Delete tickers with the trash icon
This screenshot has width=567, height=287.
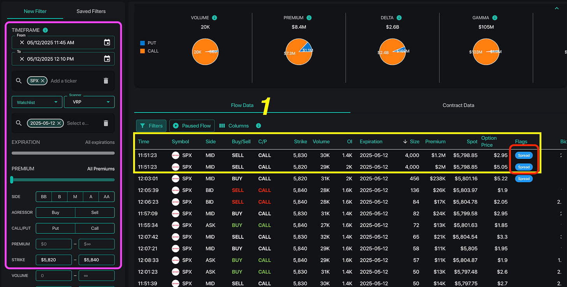click(x=106, y=81)
